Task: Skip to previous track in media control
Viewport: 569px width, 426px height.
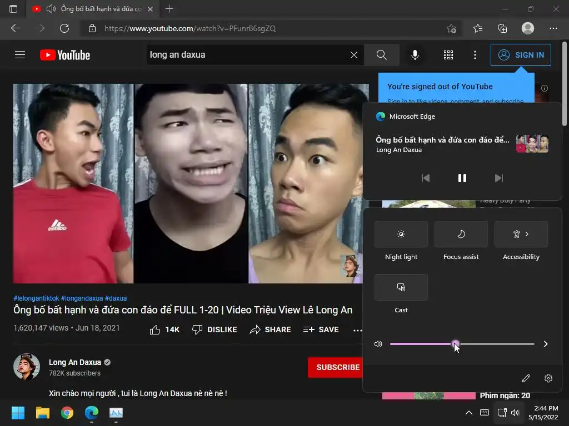Action: tap(425, 178)
